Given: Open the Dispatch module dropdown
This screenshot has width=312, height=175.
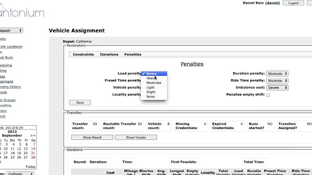Looking at the screenshot, I should pyautogui.click(x=11, y=30).
